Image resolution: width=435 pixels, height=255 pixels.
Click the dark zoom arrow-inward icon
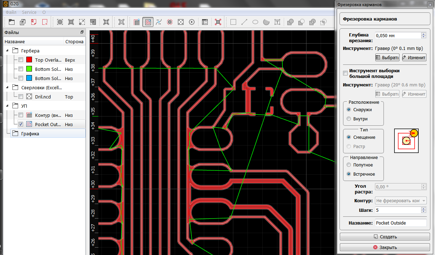tap(93, 22)
